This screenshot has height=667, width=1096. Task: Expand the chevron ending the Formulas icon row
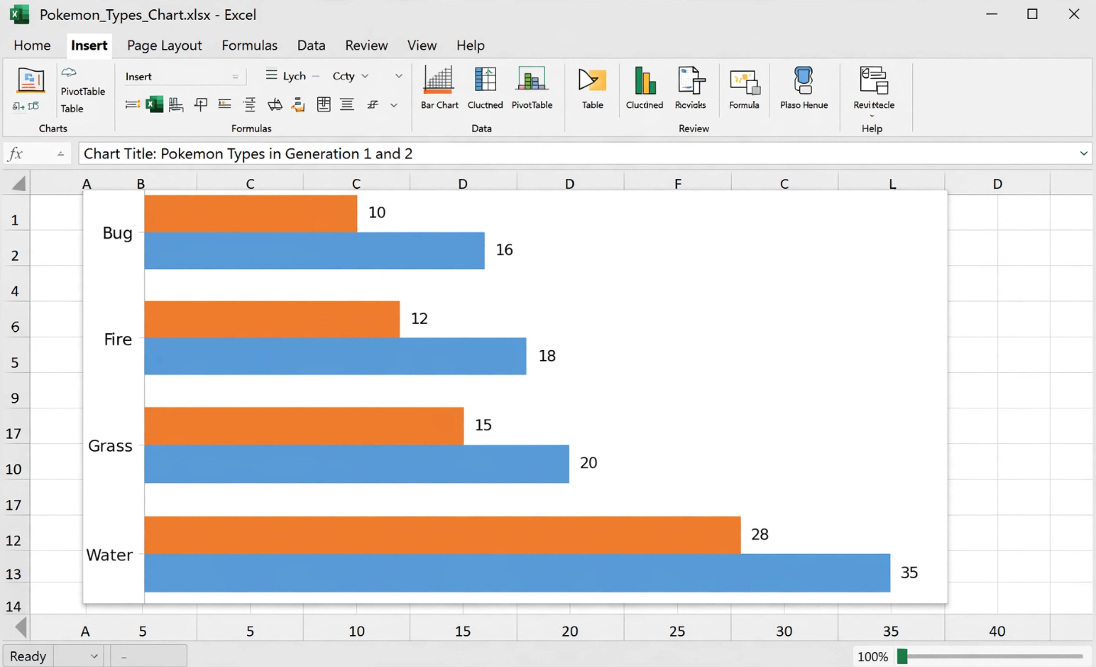click(x=394, y=105)
